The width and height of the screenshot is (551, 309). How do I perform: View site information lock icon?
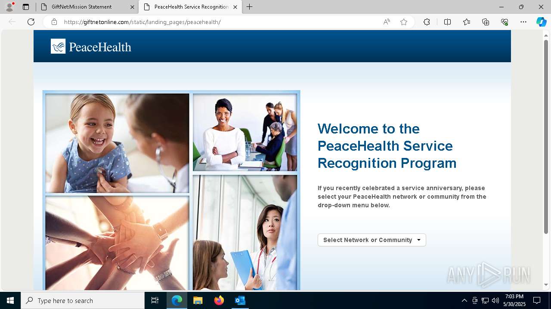(54, 22)
